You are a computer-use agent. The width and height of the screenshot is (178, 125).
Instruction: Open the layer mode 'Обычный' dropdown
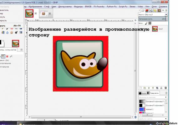tap(153, 15)
